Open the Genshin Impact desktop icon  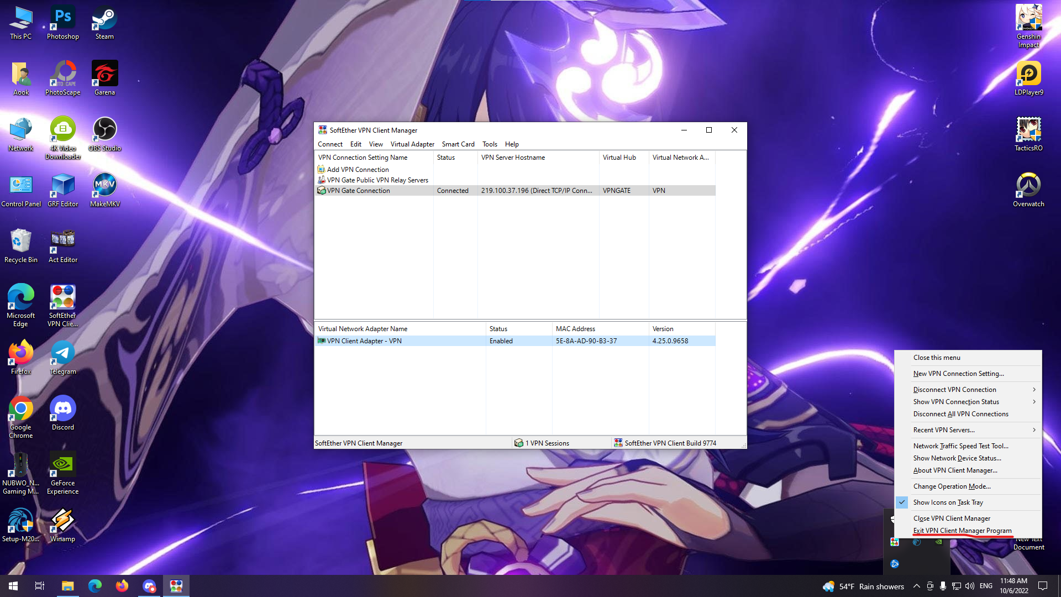click(x=1028, y=27)
